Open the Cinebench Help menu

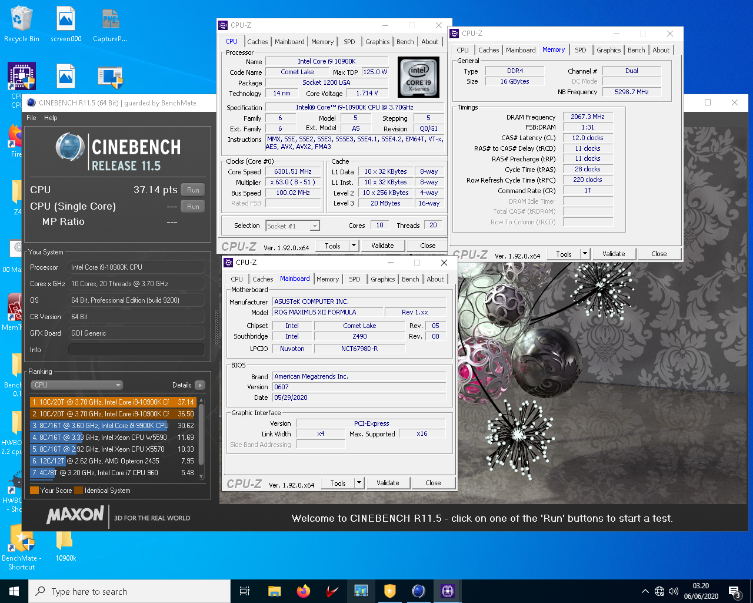(x=51, y=118)
